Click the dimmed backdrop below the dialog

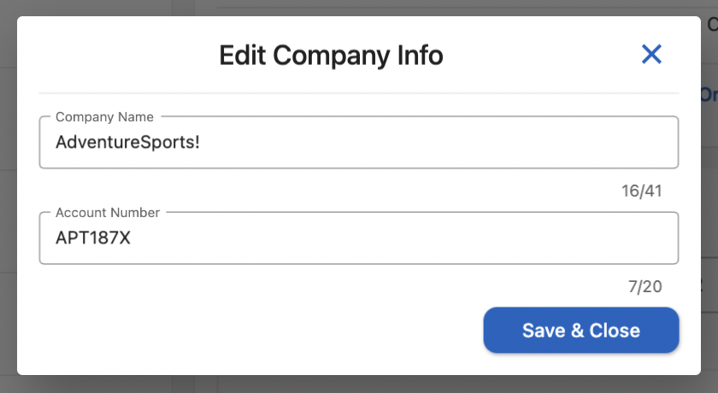(359, 384)
